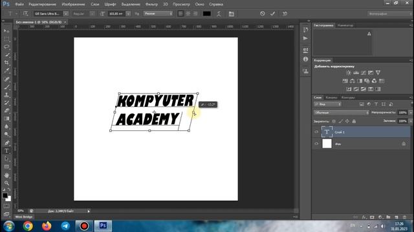Open Mini Bridge panel at bottom
This screenshot has width=414, height=232.
tap(24, 217)
